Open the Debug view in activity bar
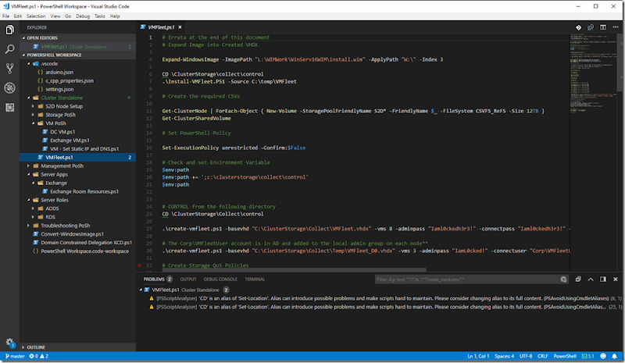Image resolution: width=625 pixels, height=363 pixels. coord(10,88)
